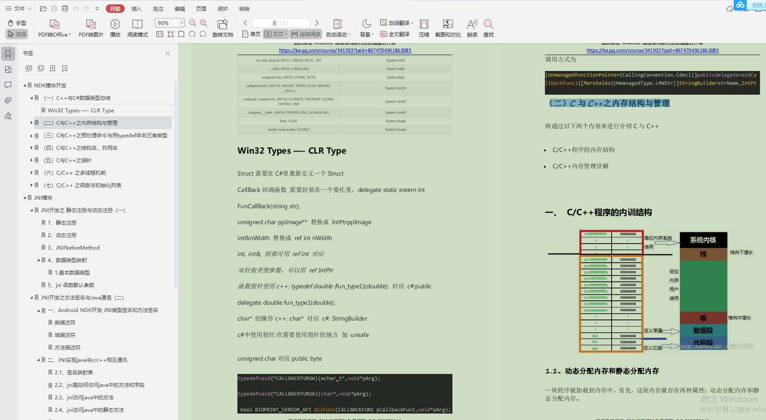Open the signature sidebar panel

click(x=8, y=116)
